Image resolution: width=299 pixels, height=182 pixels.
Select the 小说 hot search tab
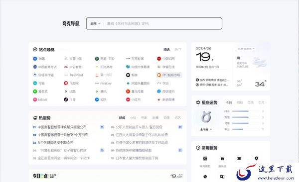[x=133, y=118]
